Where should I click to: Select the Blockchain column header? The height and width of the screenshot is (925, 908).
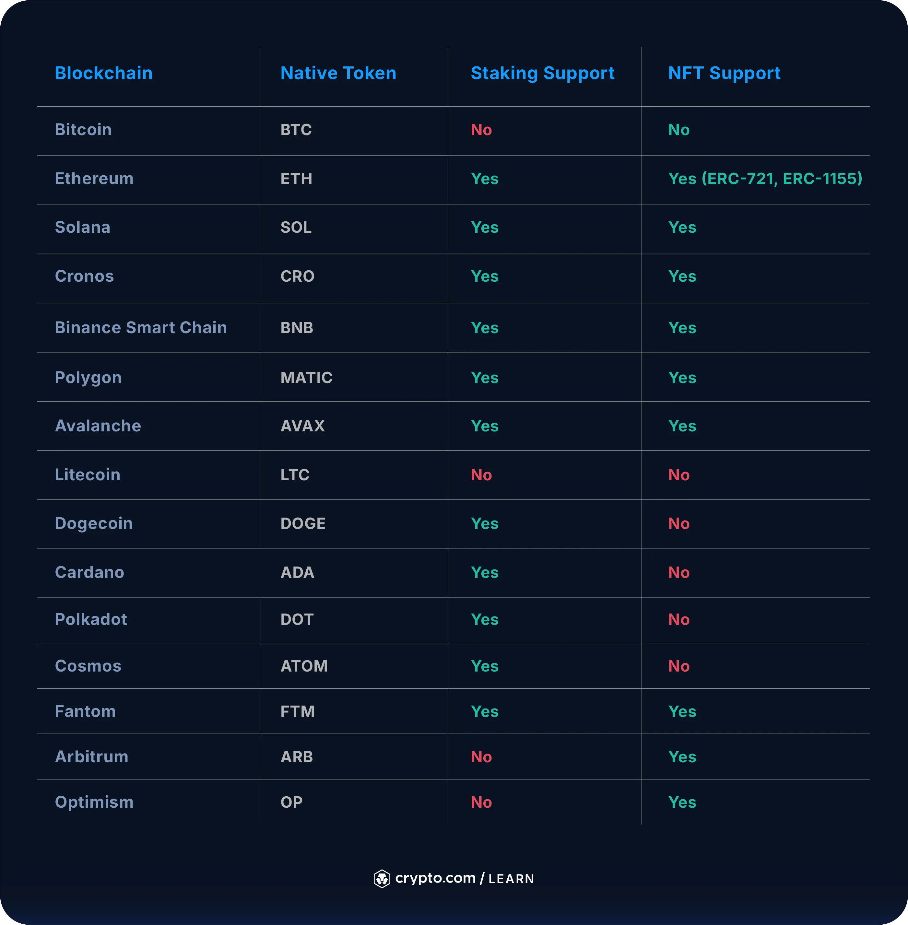[x=103, y=74]
